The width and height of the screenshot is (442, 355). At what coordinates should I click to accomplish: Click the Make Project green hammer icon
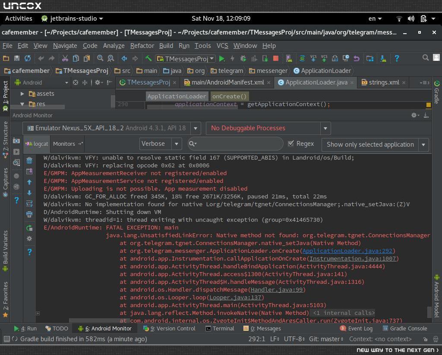148,58
